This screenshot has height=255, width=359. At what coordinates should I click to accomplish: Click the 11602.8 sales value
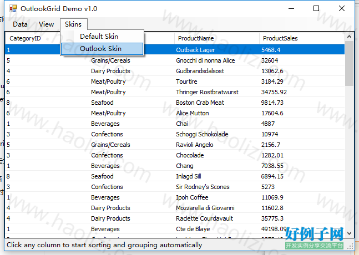click(x=272, y=208)
